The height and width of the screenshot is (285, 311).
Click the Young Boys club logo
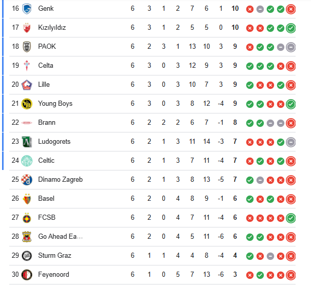[x=27, y=104]
